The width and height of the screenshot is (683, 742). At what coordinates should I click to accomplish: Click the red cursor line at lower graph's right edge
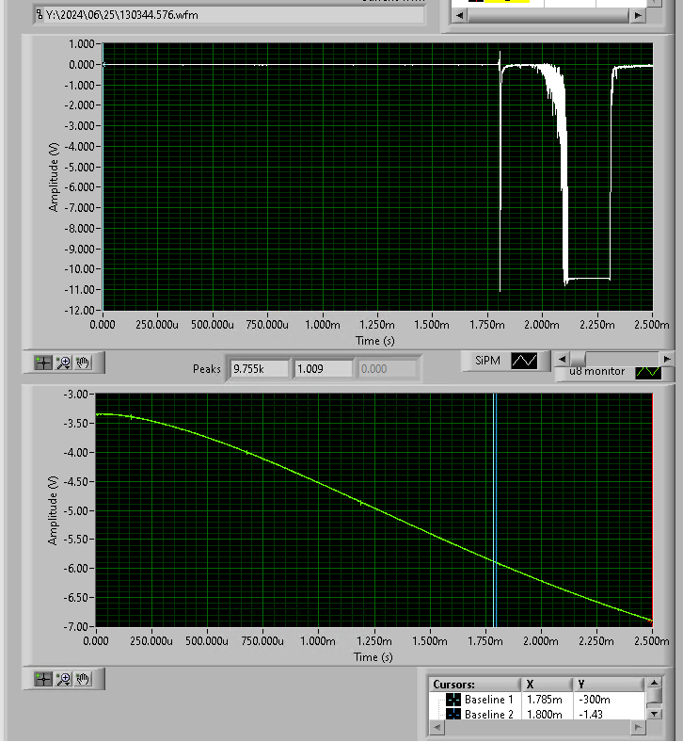tap(652, 510)
